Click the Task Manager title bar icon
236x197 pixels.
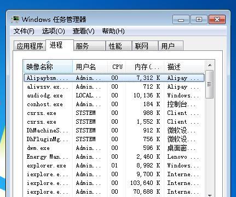[15, 19]
